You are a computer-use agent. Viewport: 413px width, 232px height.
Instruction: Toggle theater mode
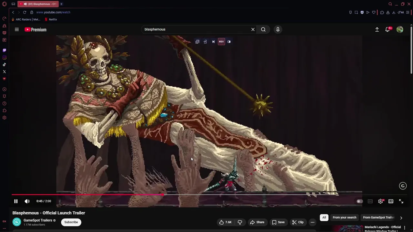pyautogui.click(x=391, y=201)
